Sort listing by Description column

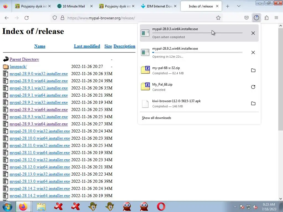pos(124,46)
